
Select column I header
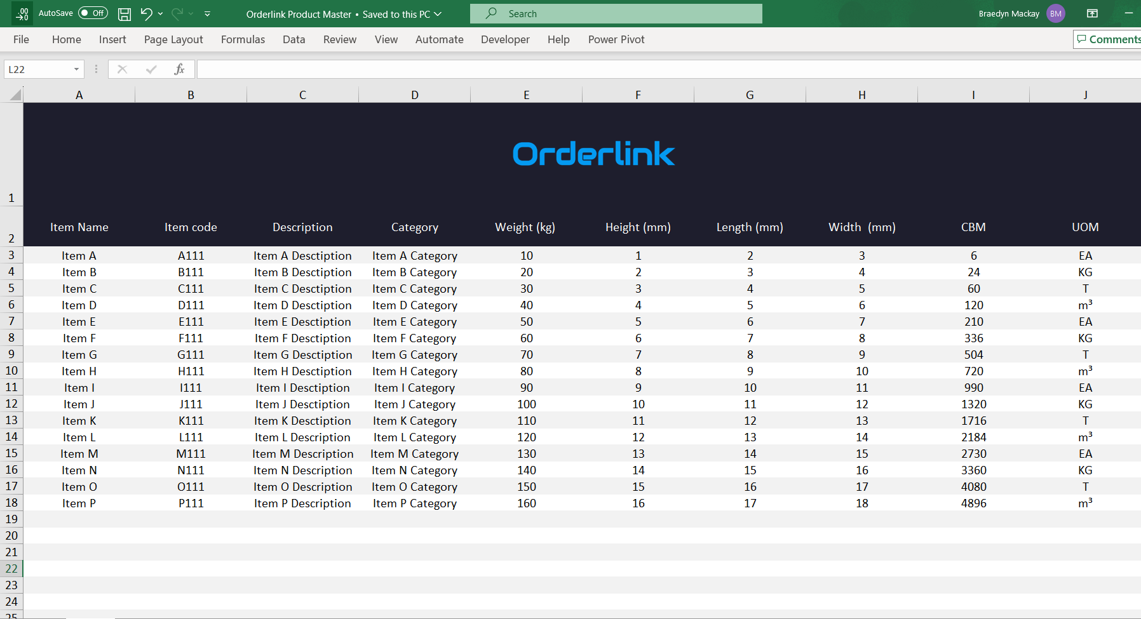coord(974,95)
